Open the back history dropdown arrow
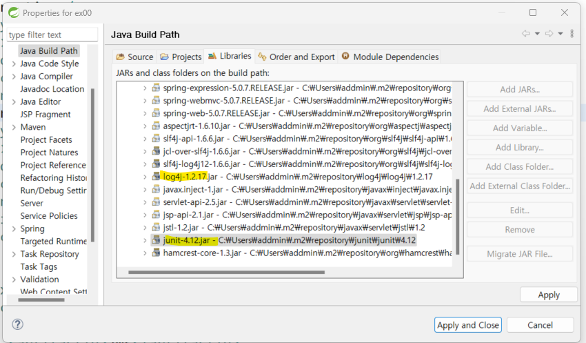Image resolution: width=586 pixels, height=343 pixels. [537, 34]
